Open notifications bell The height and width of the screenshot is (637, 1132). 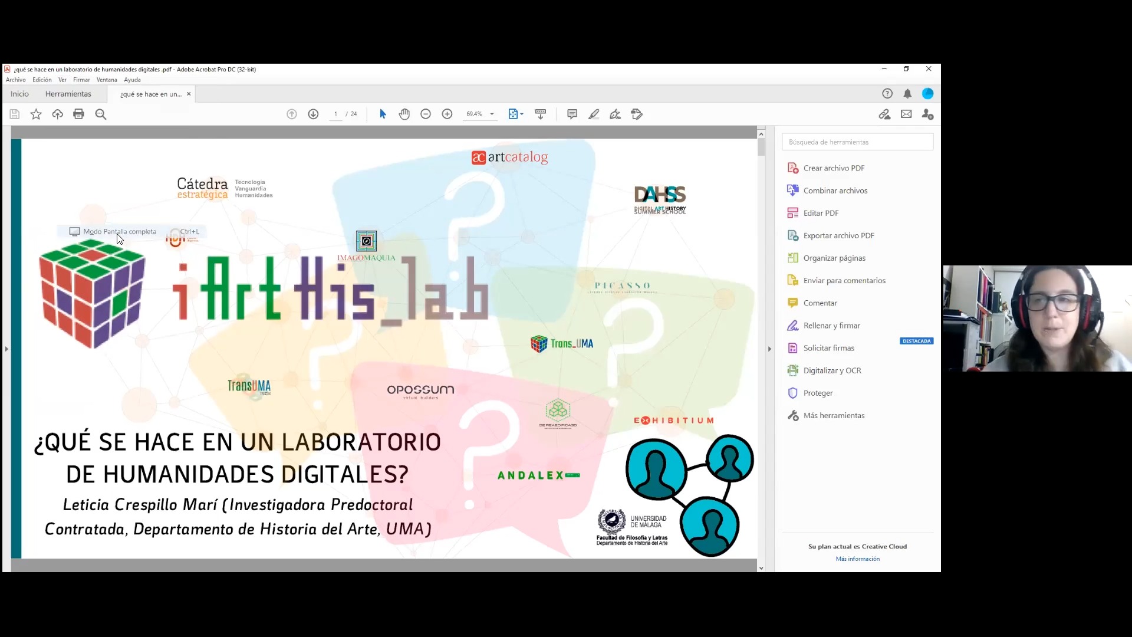(x=907, y=94)
